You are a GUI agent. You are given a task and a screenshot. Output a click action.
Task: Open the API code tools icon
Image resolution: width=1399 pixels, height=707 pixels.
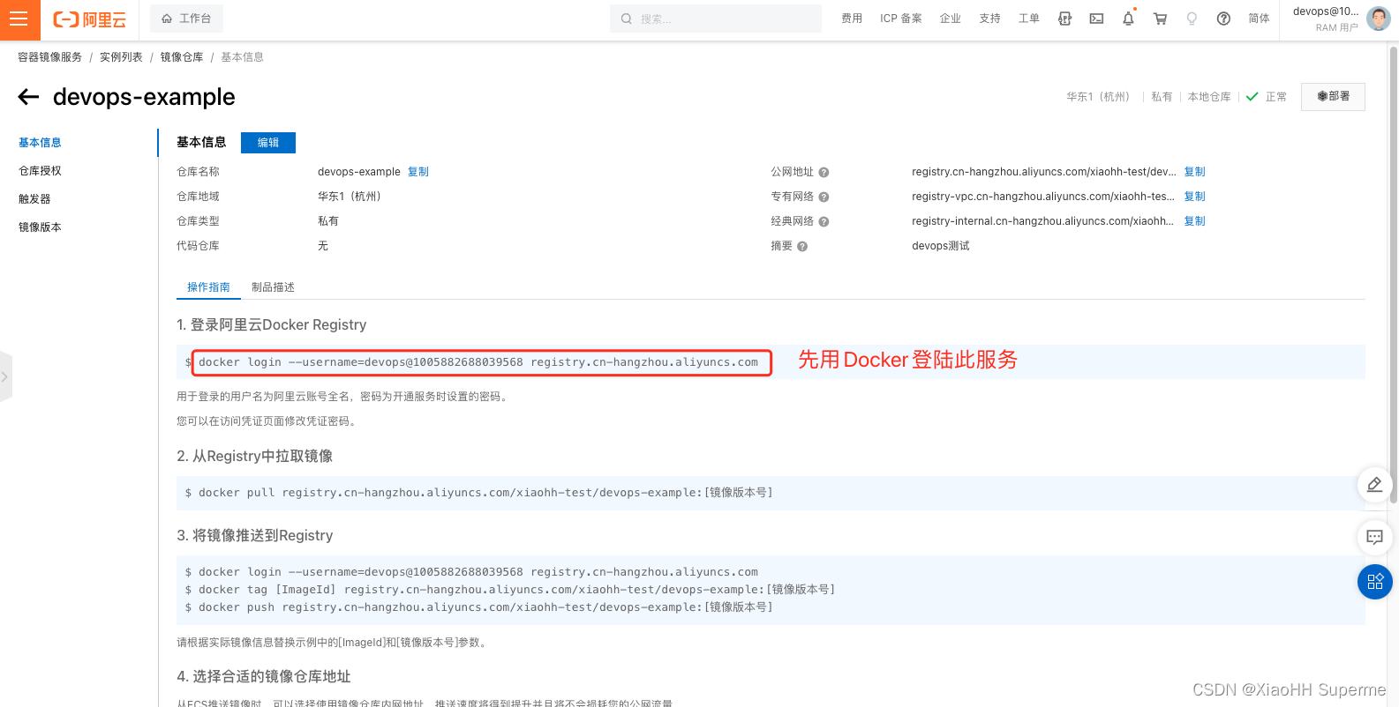(x=1064, y=19)
